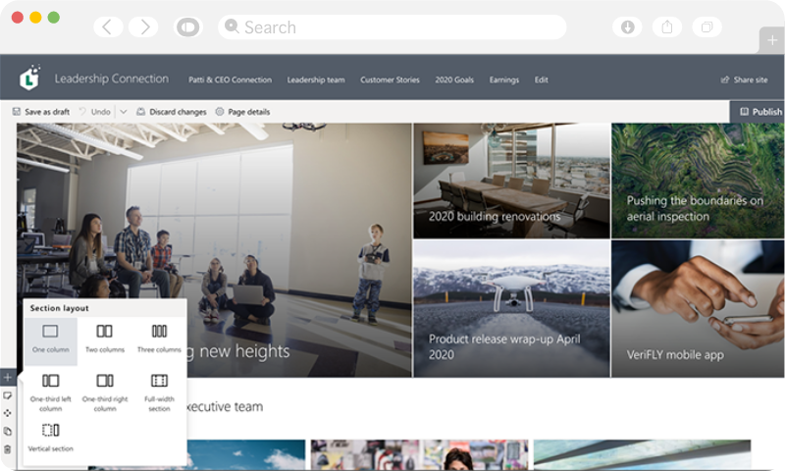Delete section using the trash icon
This screenshot has width=785, height=471.
7,448
